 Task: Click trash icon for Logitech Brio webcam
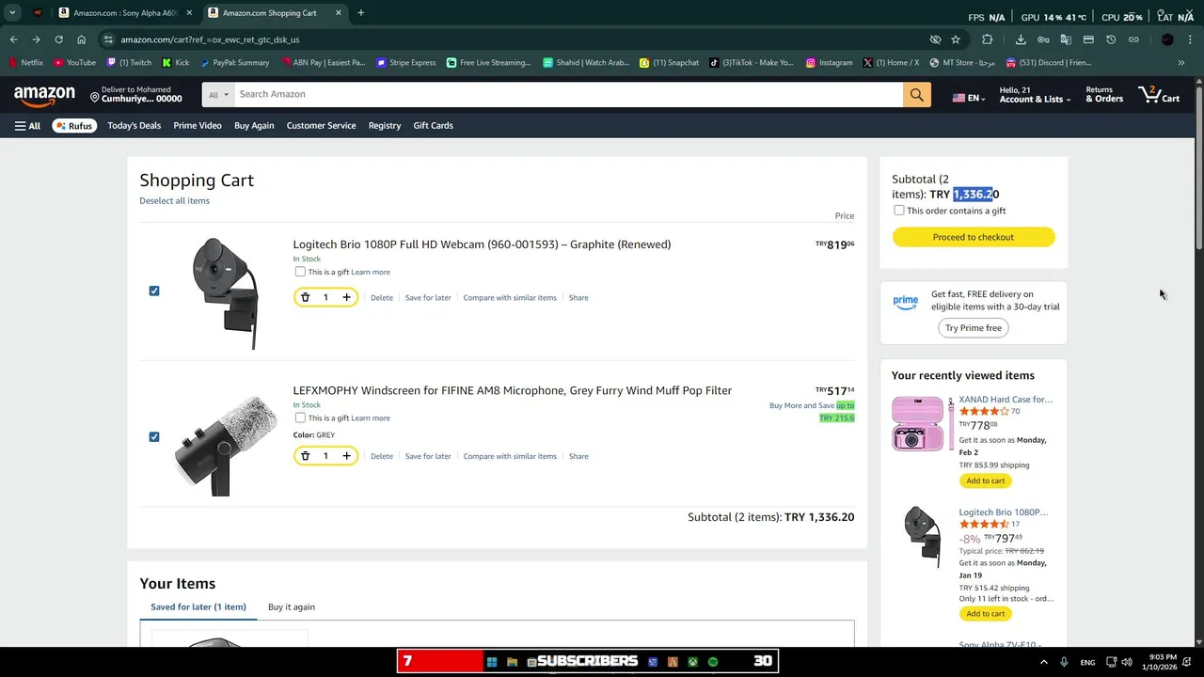point(305,297)
